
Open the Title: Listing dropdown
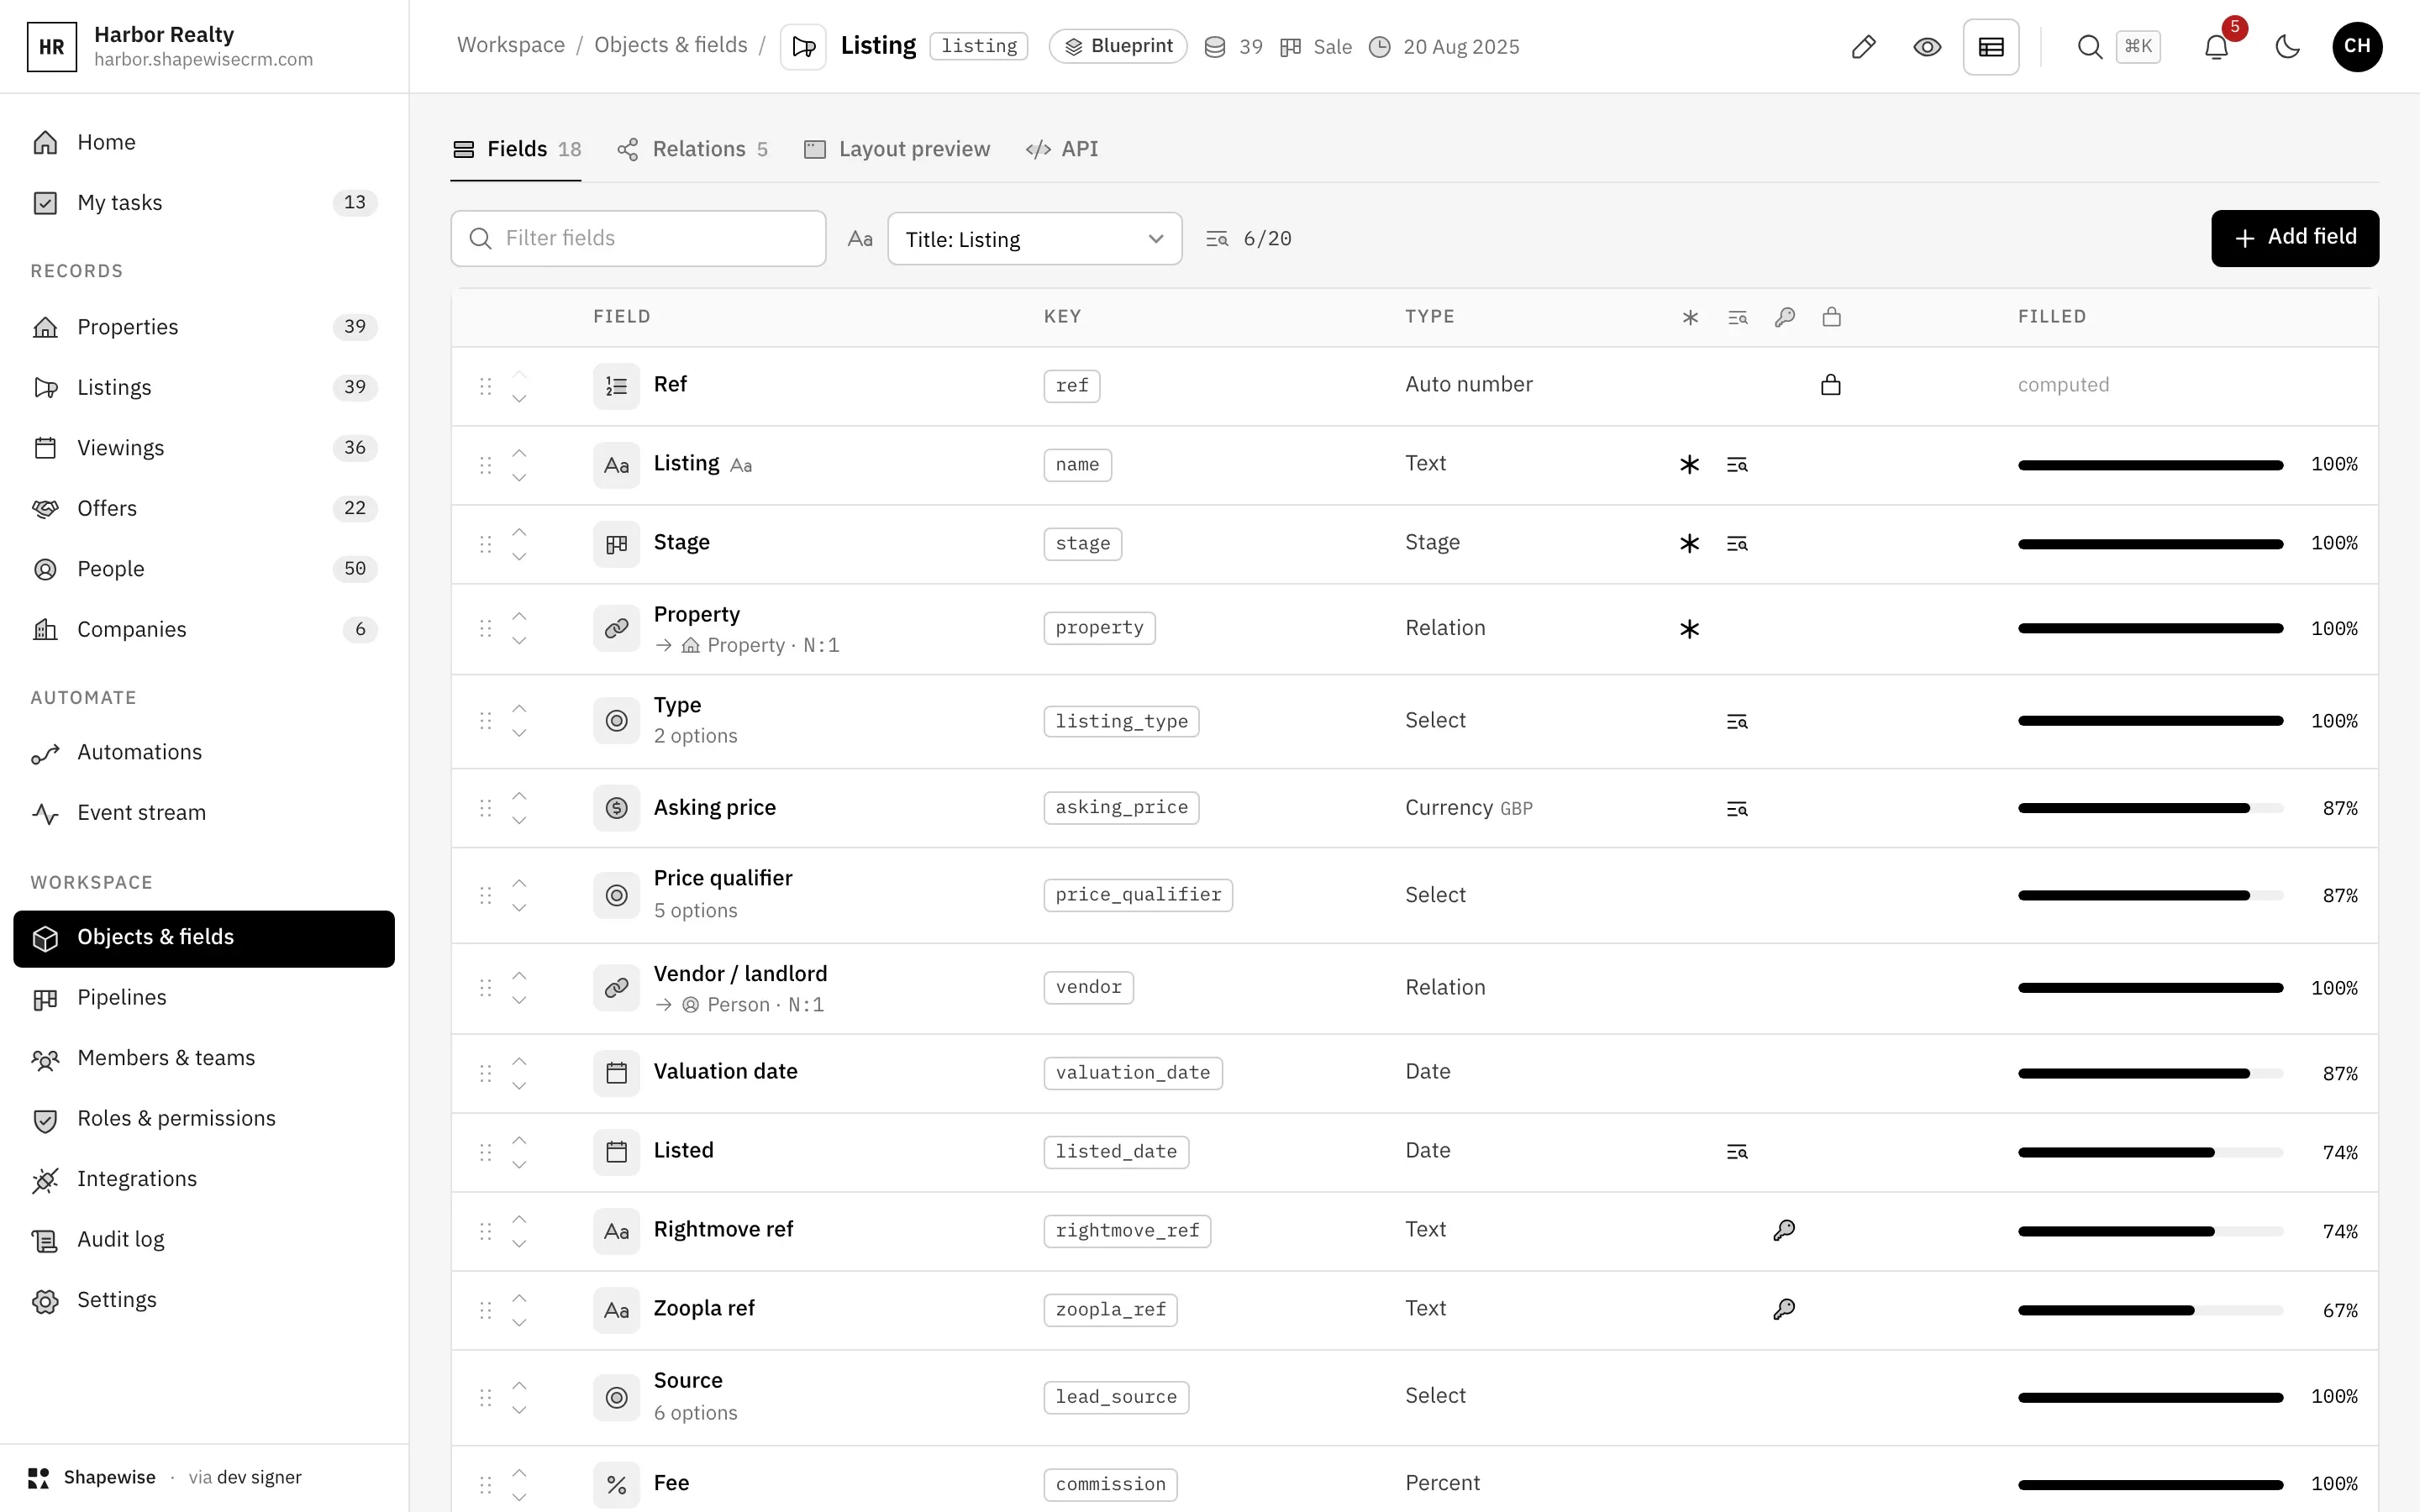click(1034, 239)
